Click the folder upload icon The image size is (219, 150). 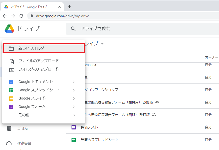[x=12, y=70]
